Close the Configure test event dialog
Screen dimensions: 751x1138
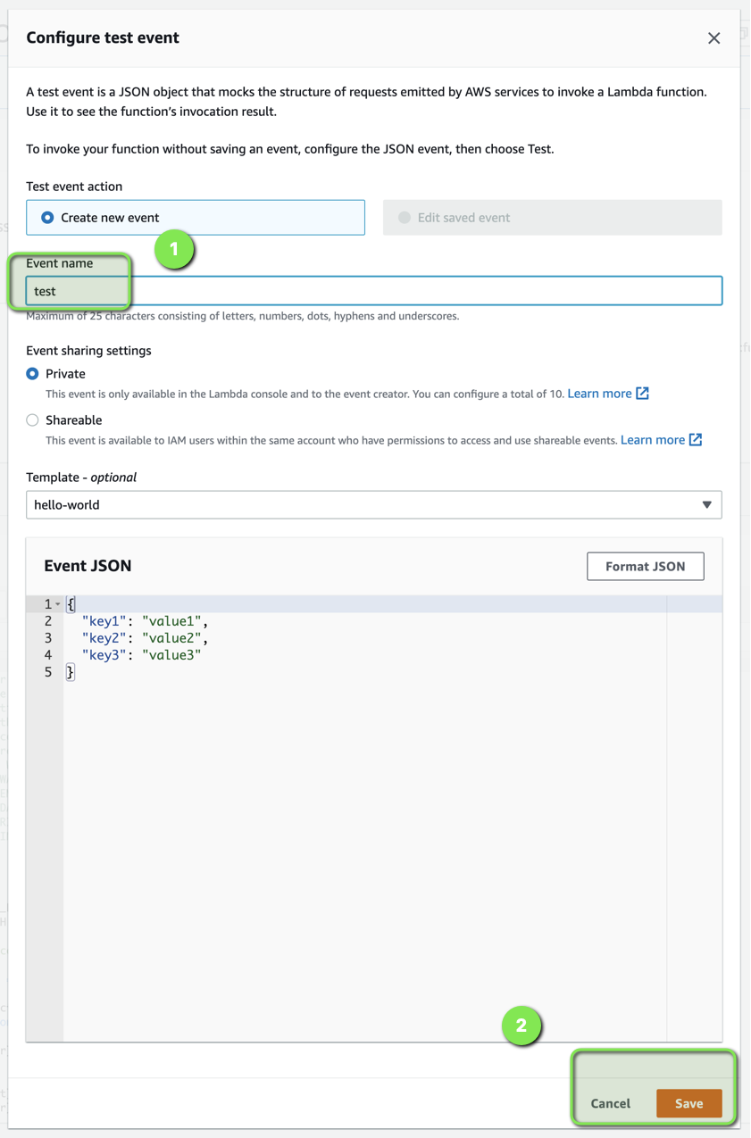(713, 38)
